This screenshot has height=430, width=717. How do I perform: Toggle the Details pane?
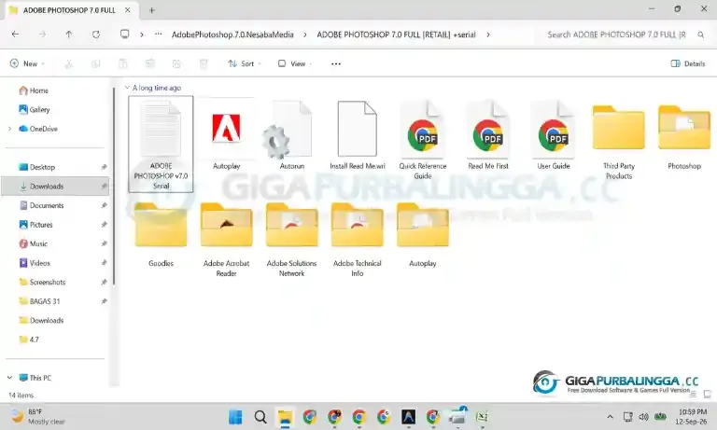point(688,64)
